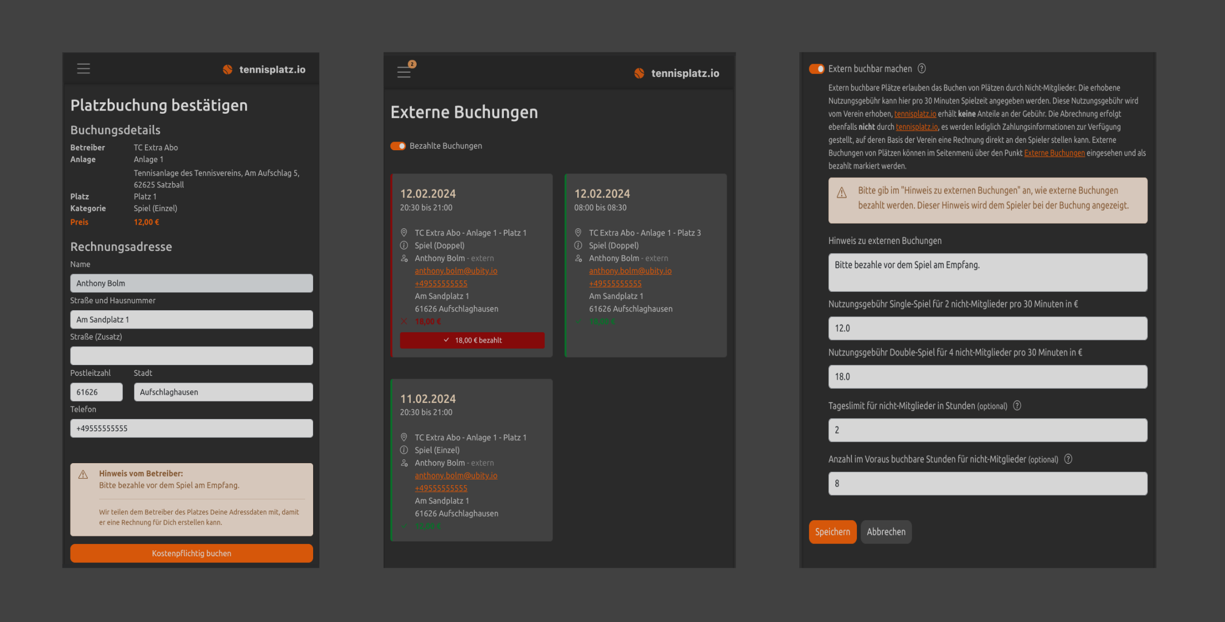Toggle Bezahlte Buchungen switch

click(398, 146)
